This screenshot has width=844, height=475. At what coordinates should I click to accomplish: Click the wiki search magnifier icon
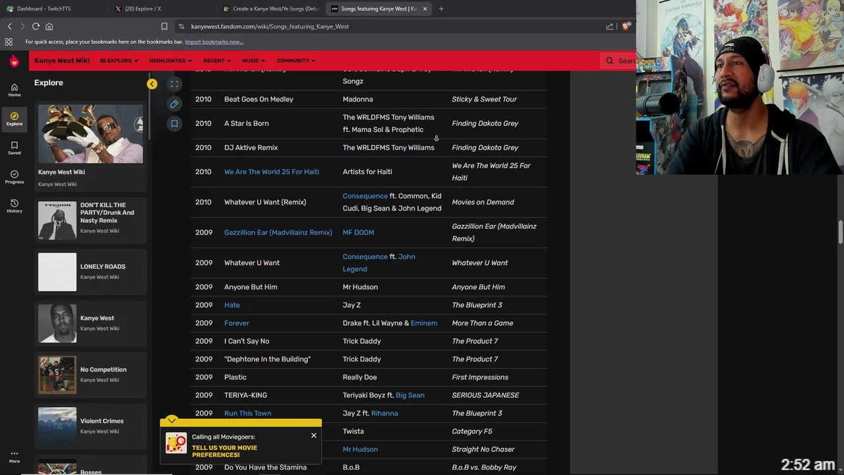click(x=609, y=61)
